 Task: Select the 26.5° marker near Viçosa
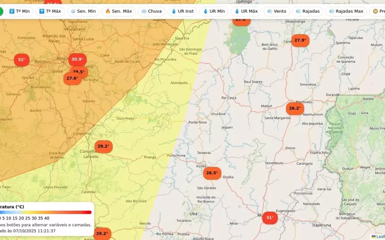point(212,173)
